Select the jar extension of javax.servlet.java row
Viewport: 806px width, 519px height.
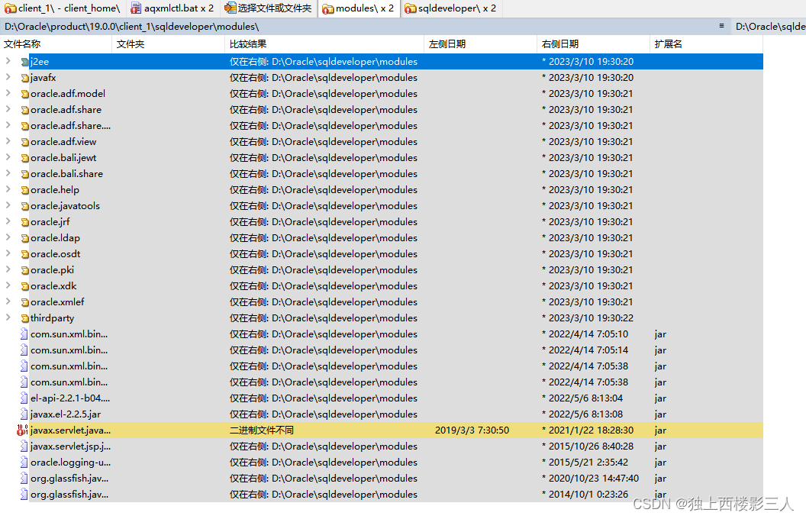(660, 430)
